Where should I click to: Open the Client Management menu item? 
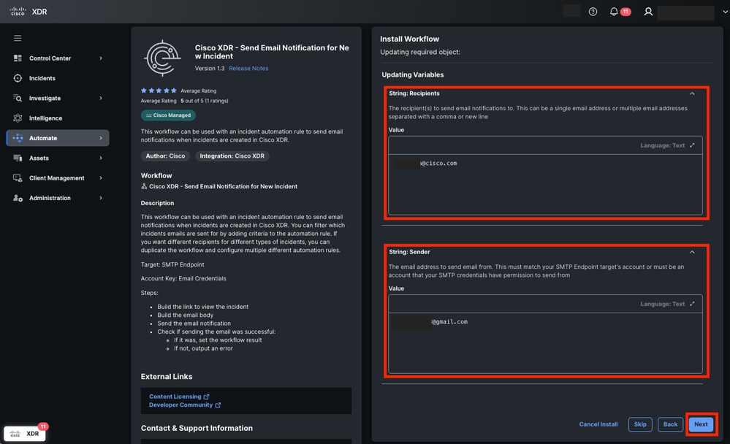(x=58, y=178)
